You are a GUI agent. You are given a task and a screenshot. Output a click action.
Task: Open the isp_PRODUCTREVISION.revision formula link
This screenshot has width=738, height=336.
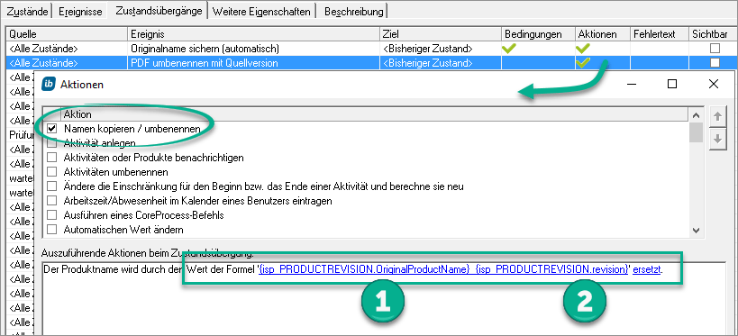coord(551,269)
